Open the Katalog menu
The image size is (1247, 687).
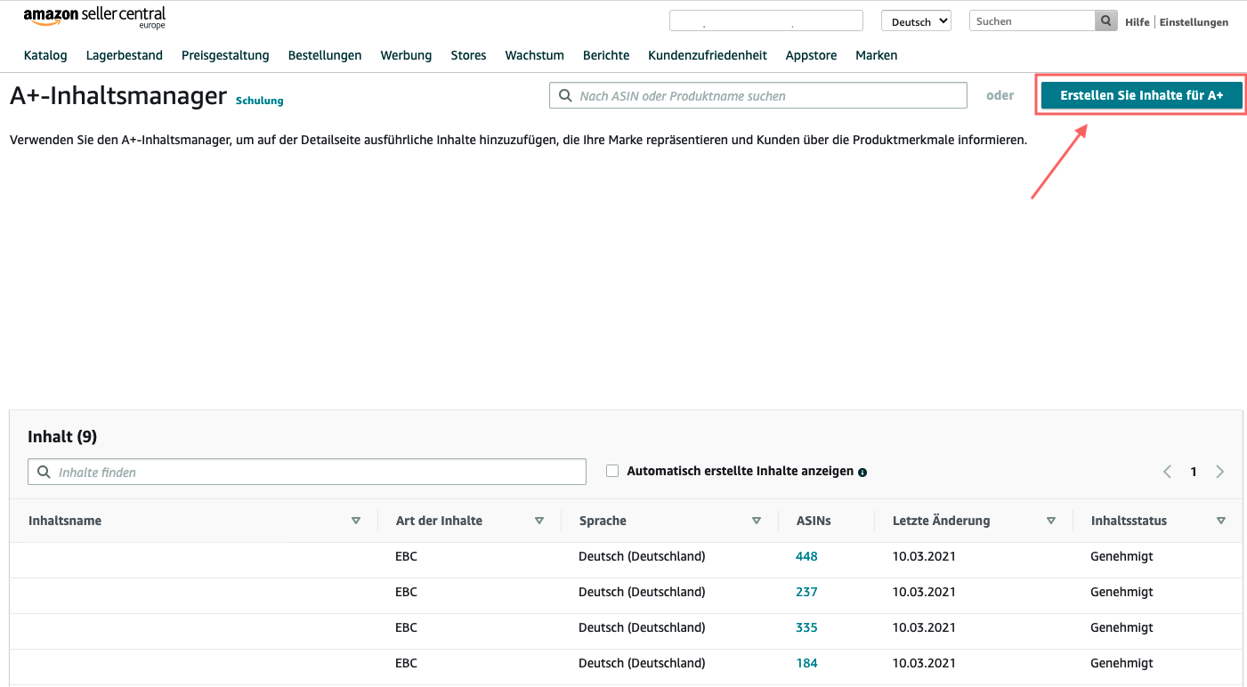point(45,55)
